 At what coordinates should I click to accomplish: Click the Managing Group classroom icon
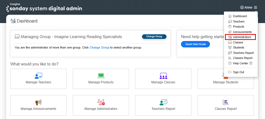point(17,37)
